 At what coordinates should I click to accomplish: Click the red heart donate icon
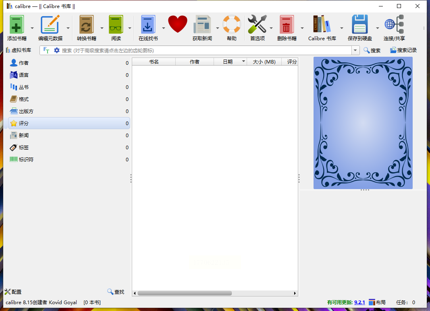point(178,24)
